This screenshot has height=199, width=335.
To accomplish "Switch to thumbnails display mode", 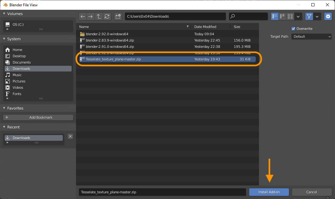I will pos(290,16).
